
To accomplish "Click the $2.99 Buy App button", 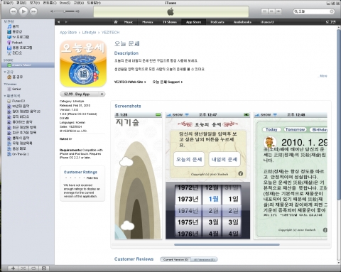I will pyautogui.click(x=80, y=94).
